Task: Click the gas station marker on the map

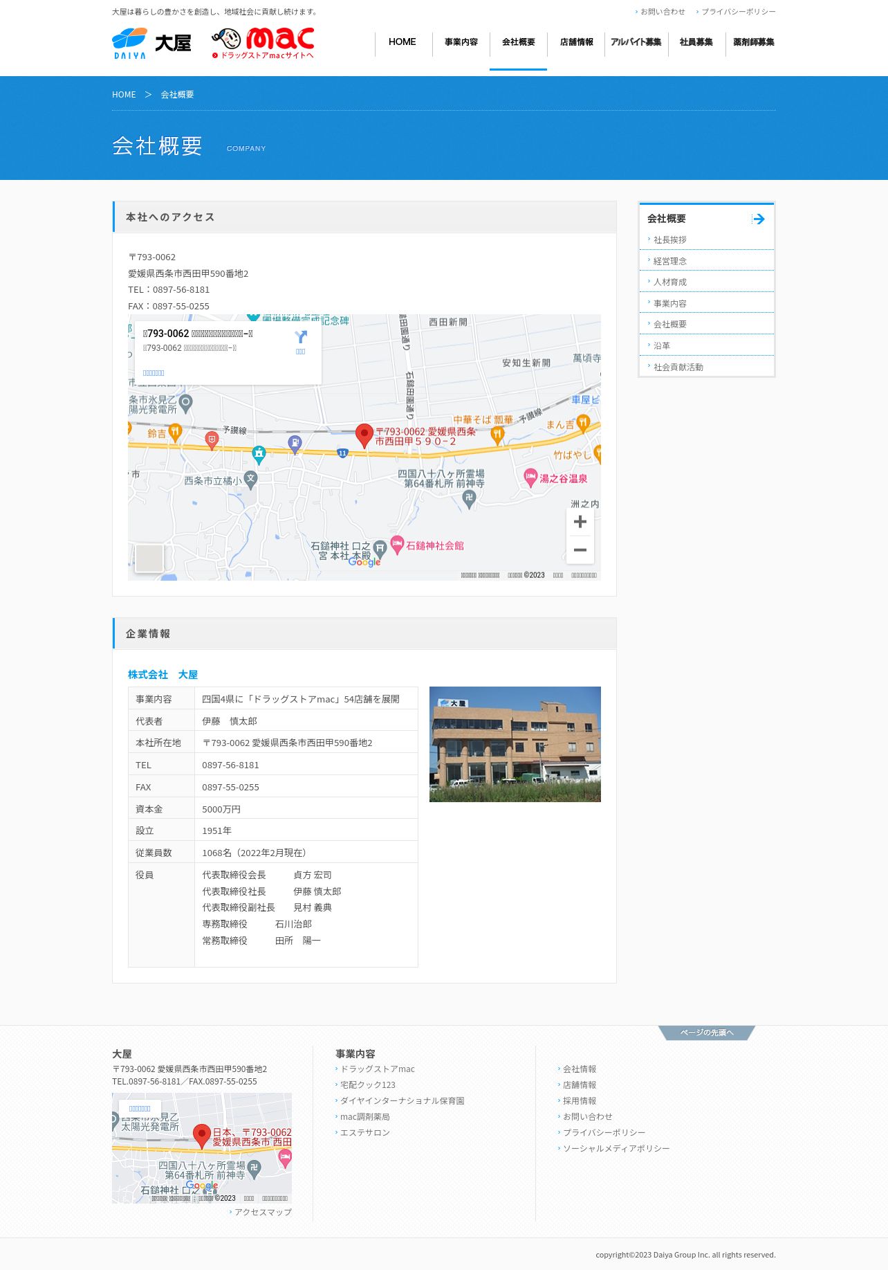Action: (295, 444)
